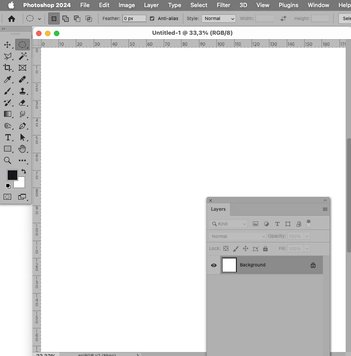
Task: Enable Intersect with selection mode
Action: [89, 19]
